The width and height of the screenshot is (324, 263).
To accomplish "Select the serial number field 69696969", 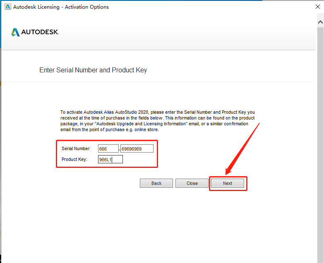I will click(x=137, y=148).
